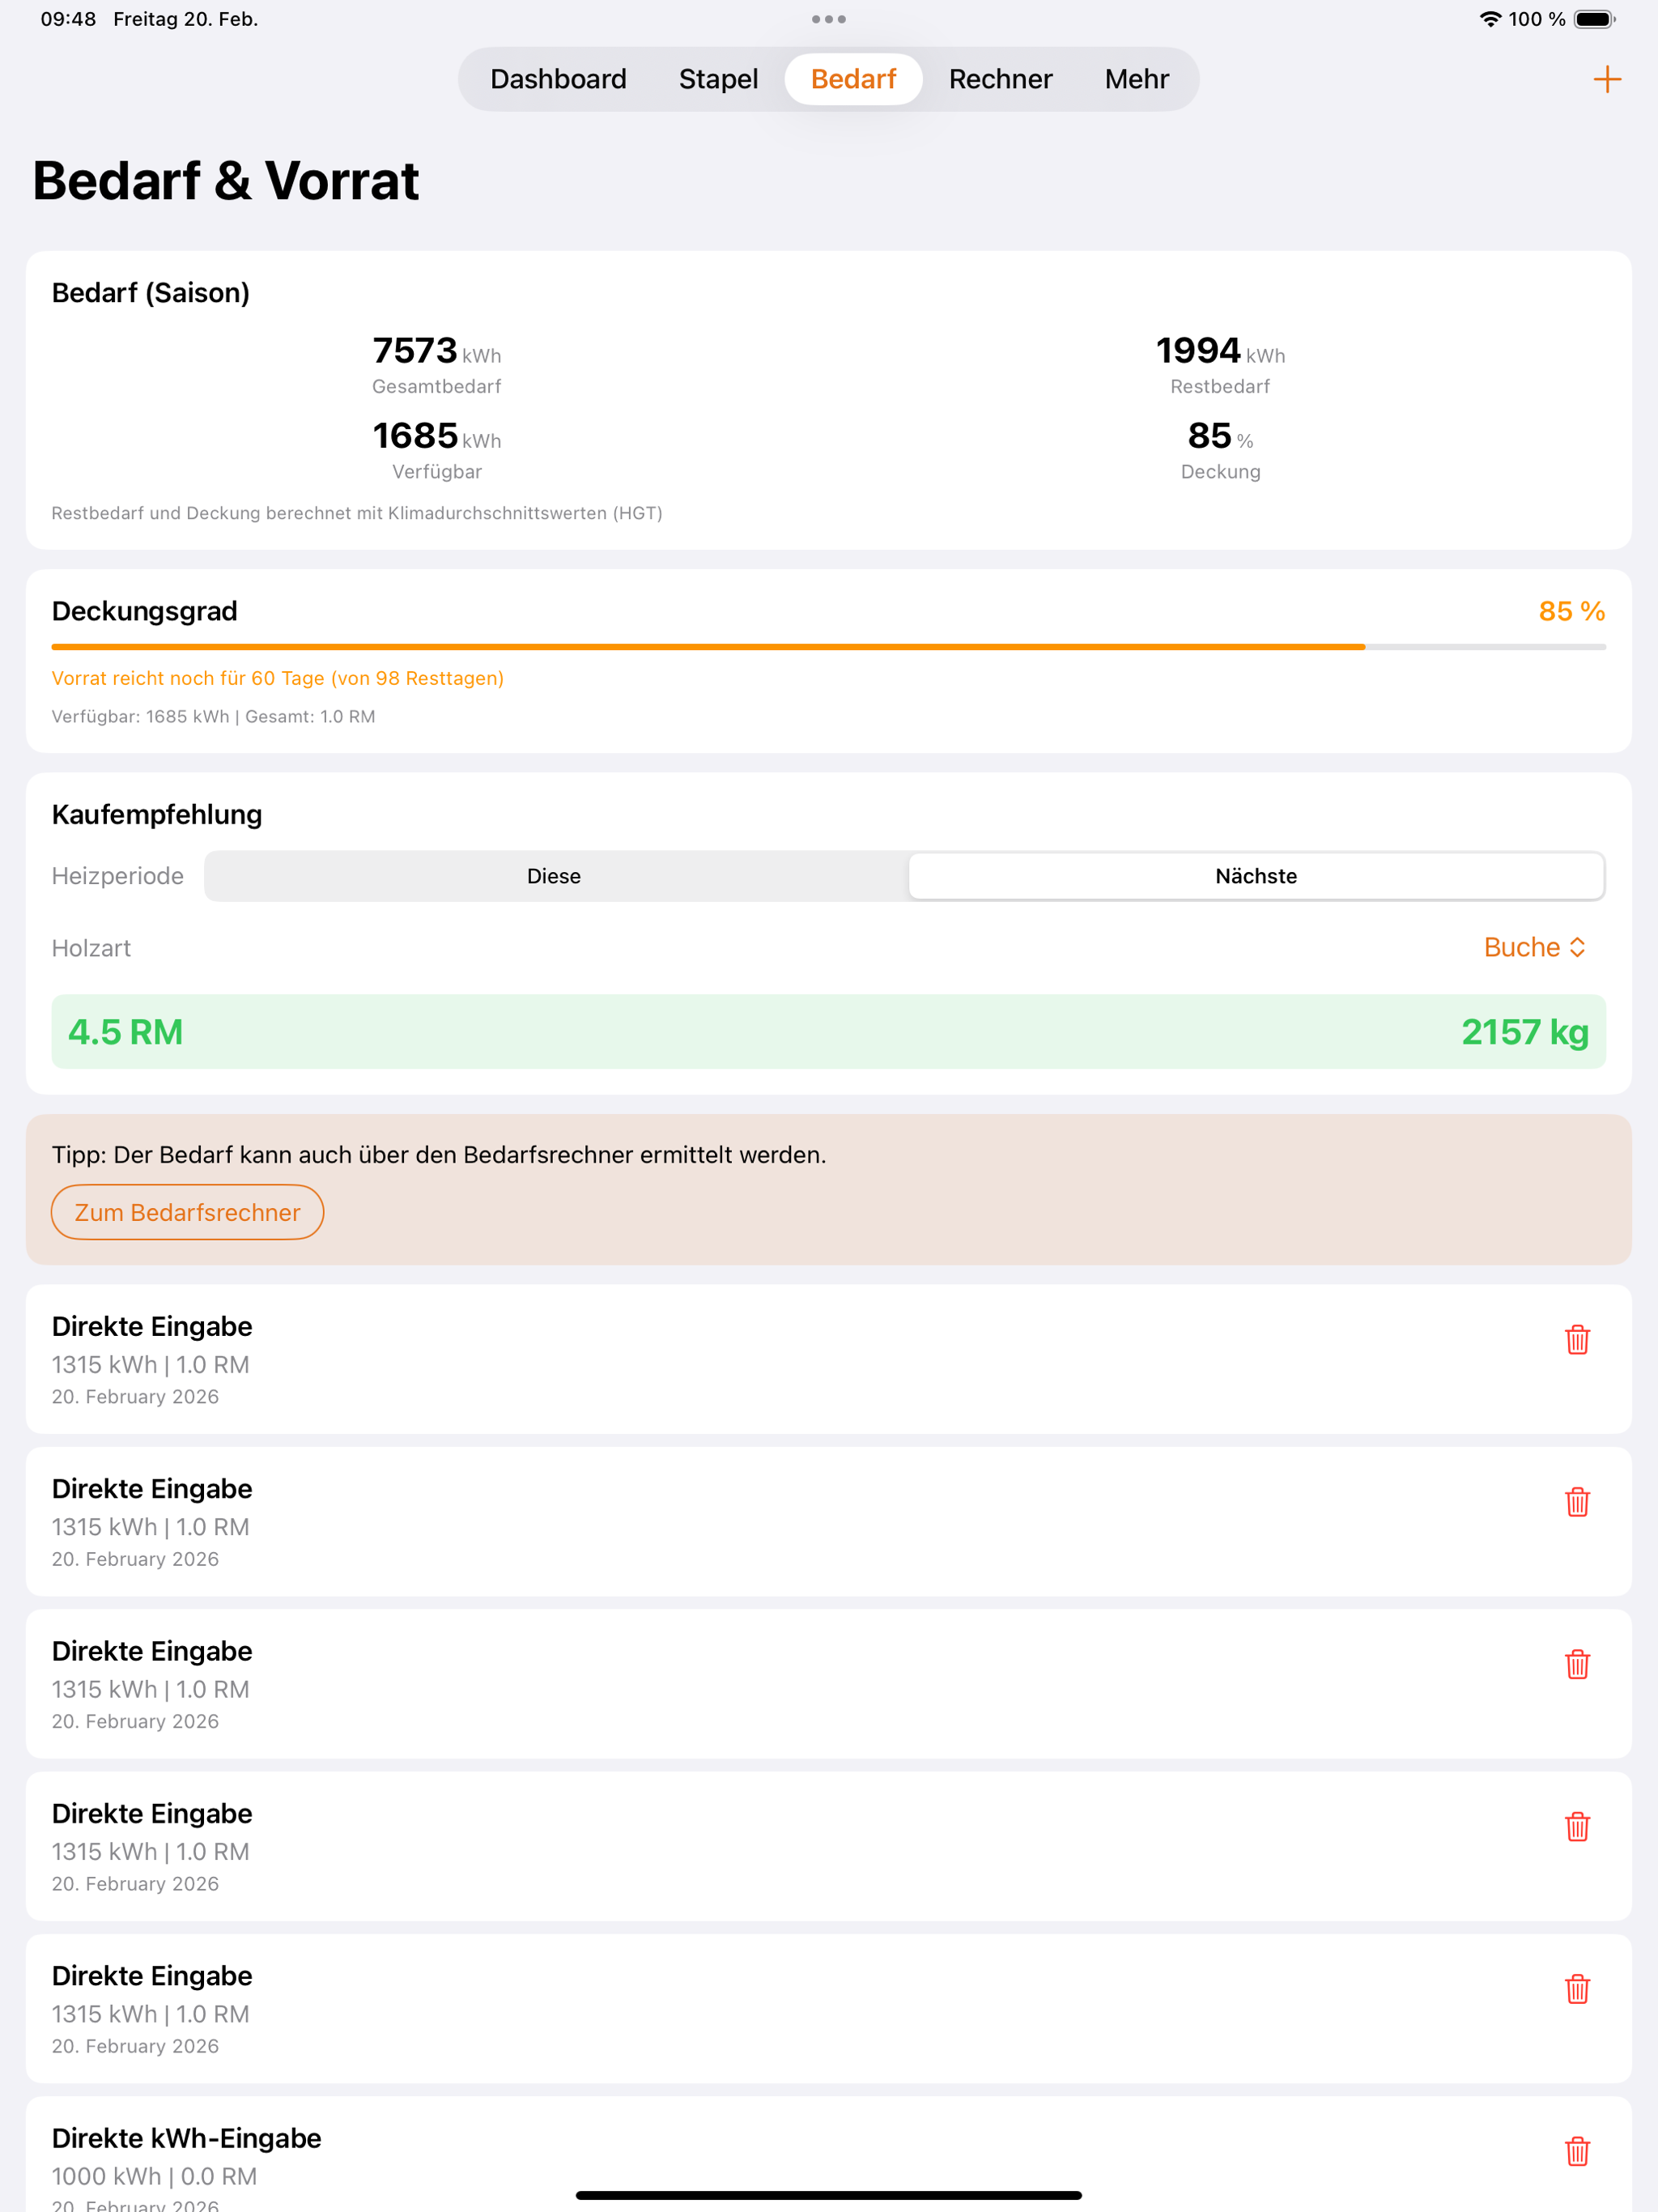The height and width of the screenshot is (2212, 1658).
Task: Tap the '1000 kWh | 0.0 RM' entry detail
Action: coord(154,2176)
